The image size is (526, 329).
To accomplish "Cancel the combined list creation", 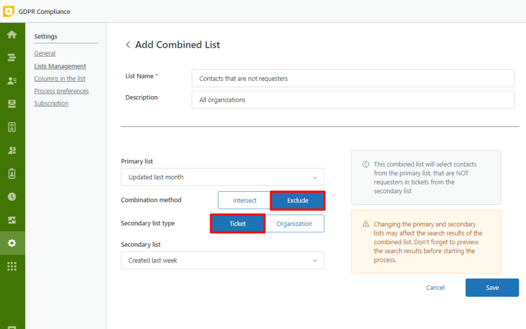I will (435, 287).
